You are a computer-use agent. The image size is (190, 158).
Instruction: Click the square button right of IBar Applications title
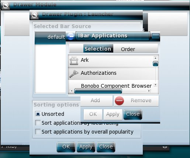[156, 36]
